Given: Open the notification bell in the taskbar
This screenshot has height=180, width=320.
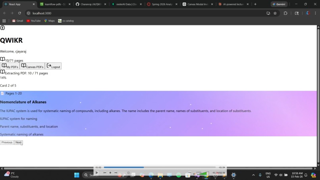Looking at the screenshot, I should click(306, 175).
